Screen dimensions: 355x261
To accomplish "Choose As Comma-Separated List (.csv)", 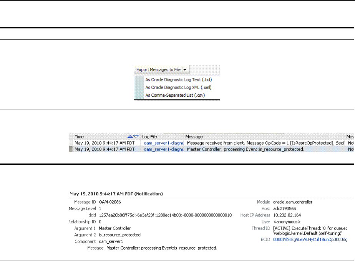I will coord(175,95).
